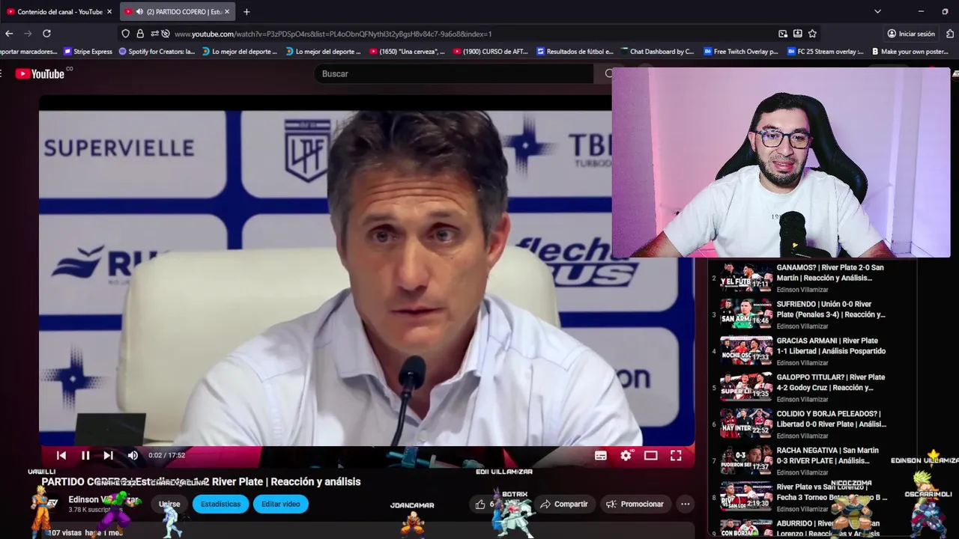The image size is (959, 539).
Task: Switch the player to theater mode
Action: pos(650,455)
